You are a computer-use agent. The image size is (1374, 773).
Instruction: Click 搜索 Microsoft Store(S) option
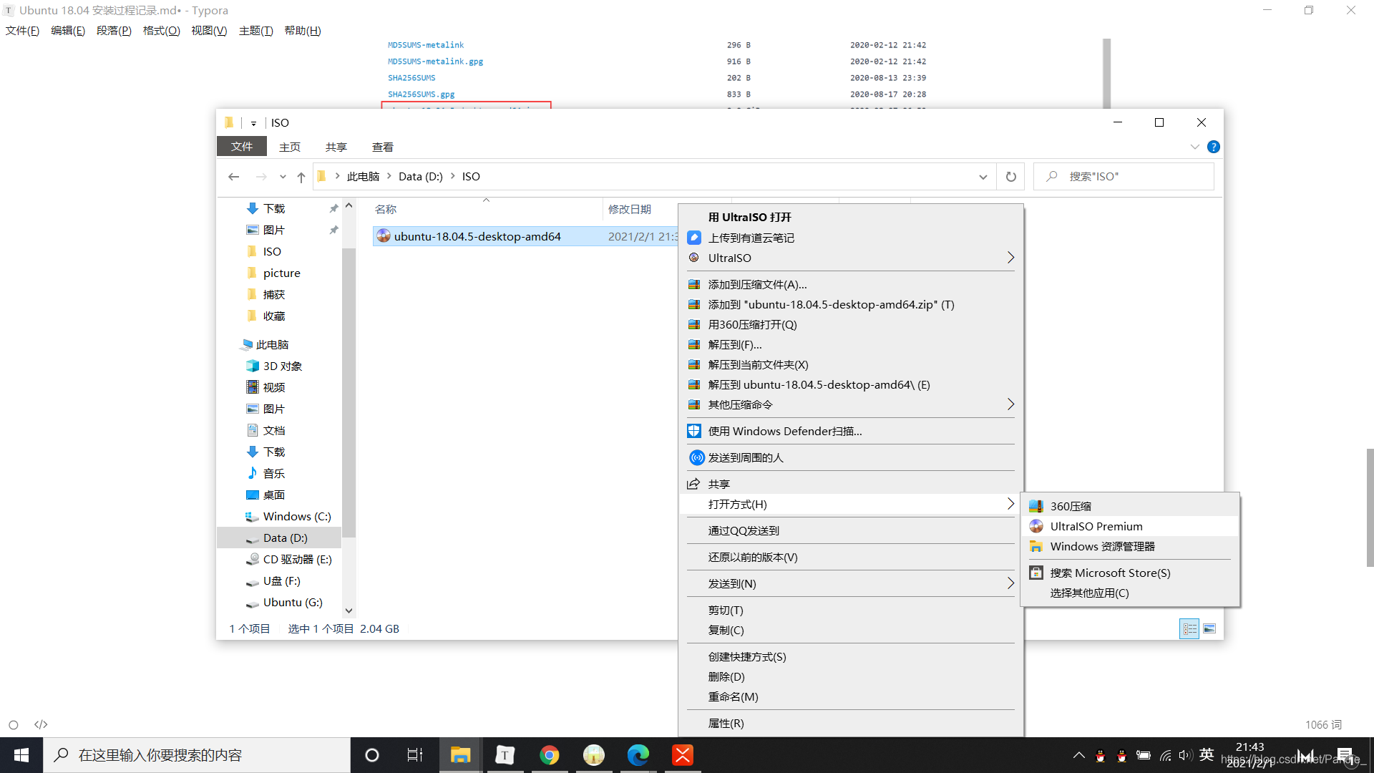tap(1129, 573)
